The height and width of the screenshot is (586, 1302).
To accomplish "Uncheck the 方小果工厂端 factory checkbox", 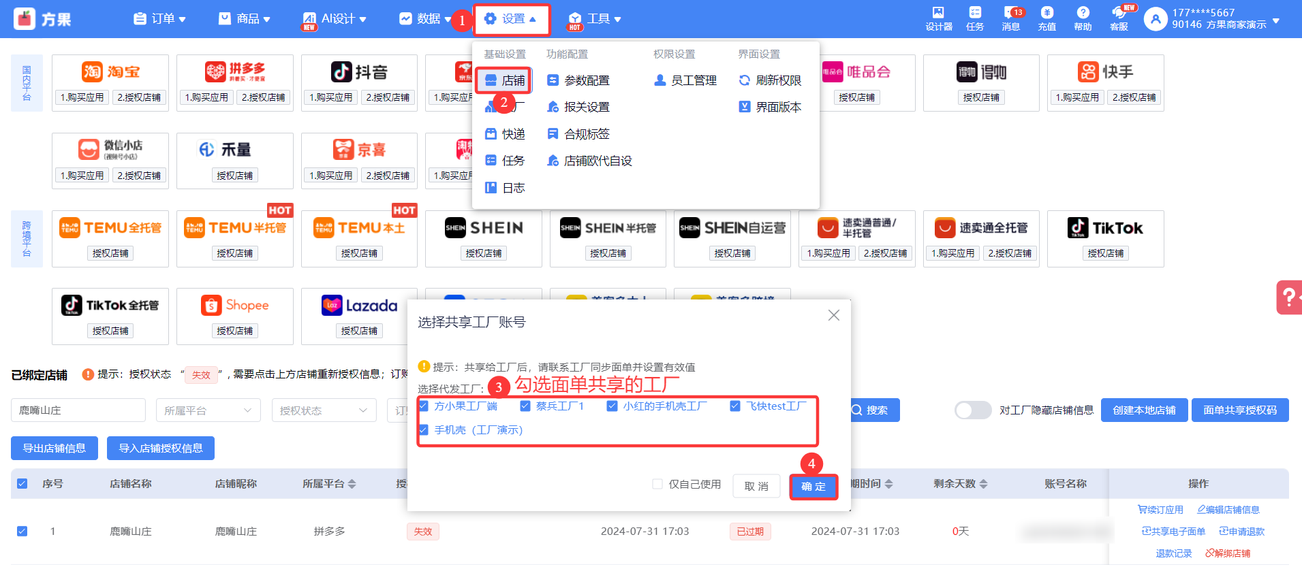I will point(423,406).
